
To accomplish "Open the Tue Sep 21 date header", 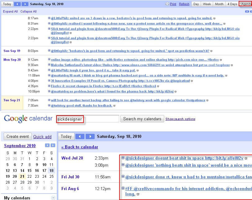I will pos(12,100).
